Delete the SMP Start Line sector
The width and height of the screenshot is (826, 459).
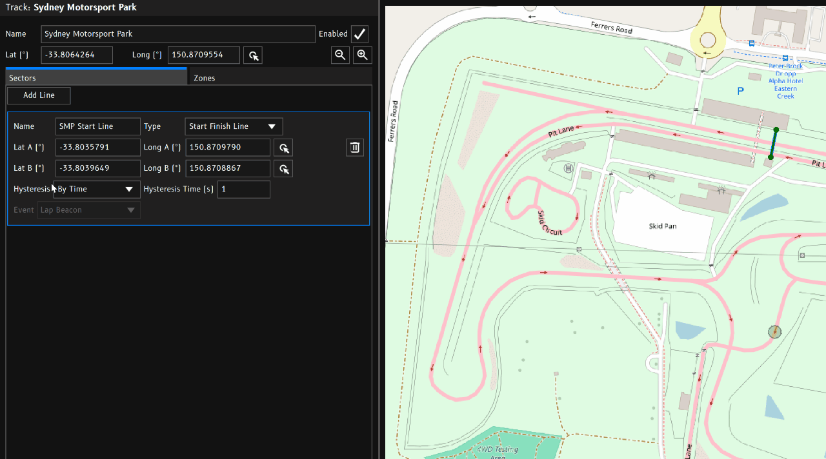point(355,148)
